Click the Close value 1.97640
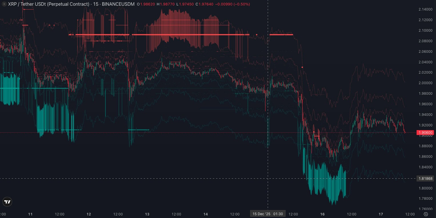This screenshot has height=218, width=436. click(x=206, y=4)
